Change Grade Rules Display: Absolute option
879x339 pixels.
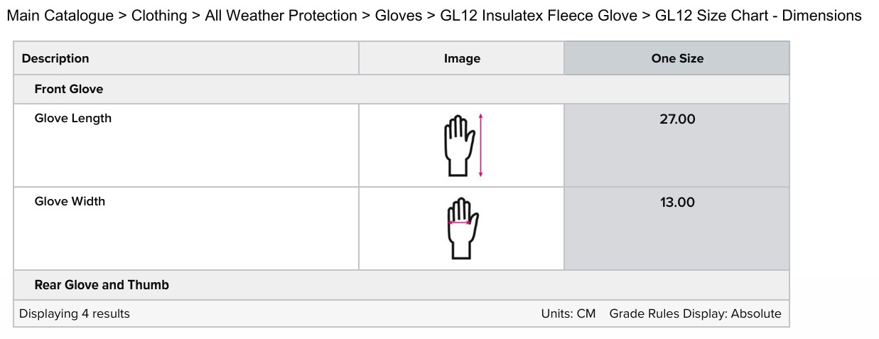[695, 313]
